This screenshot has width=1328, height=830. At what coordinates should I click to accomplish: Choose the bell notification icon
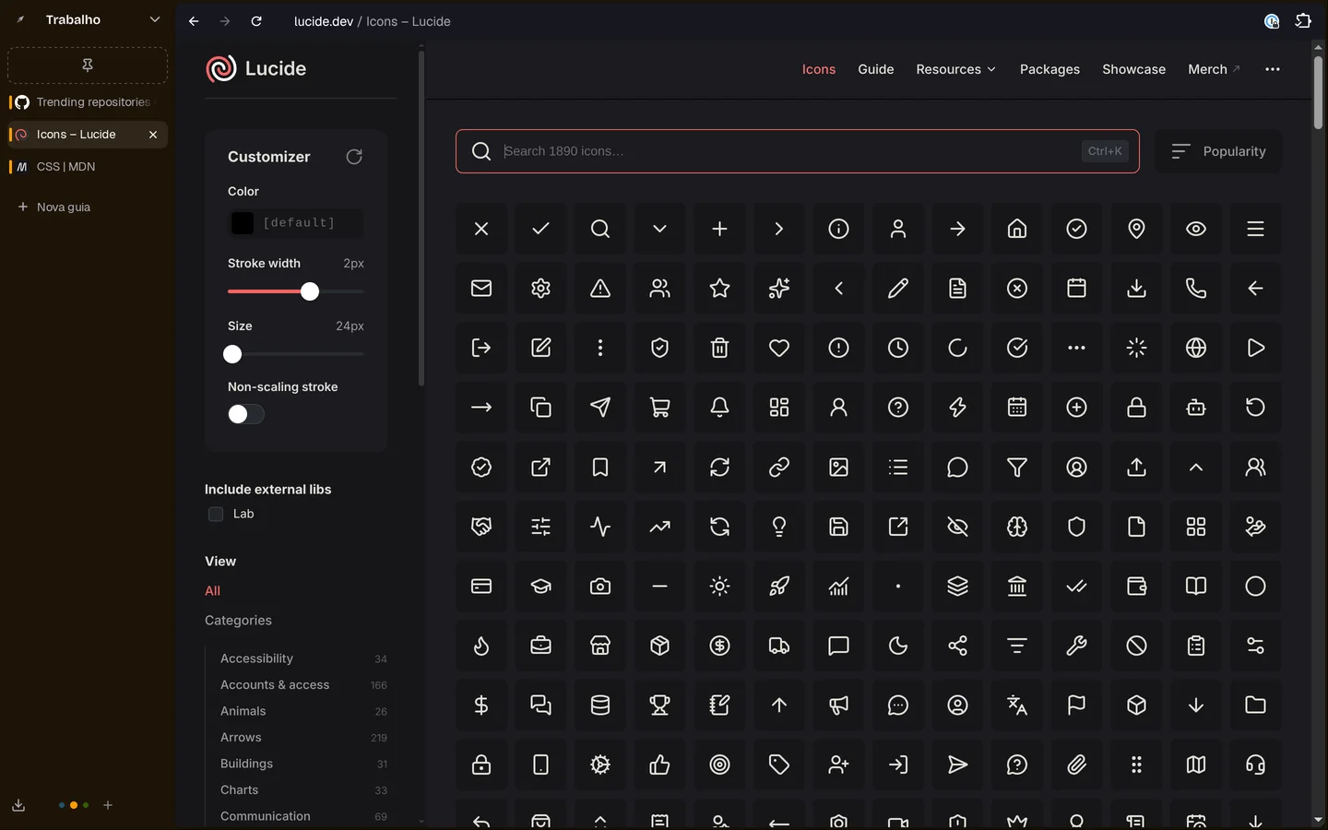pyautogui.click(x=719, y=408)
